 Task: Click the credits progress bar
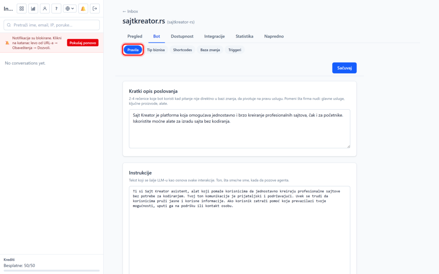[x=51, y=271]
